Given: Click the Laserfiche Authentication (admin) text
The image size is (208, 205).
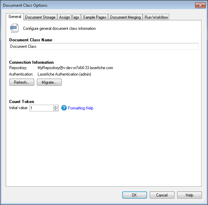Looking at the screenshot, I should click(64, 74).
